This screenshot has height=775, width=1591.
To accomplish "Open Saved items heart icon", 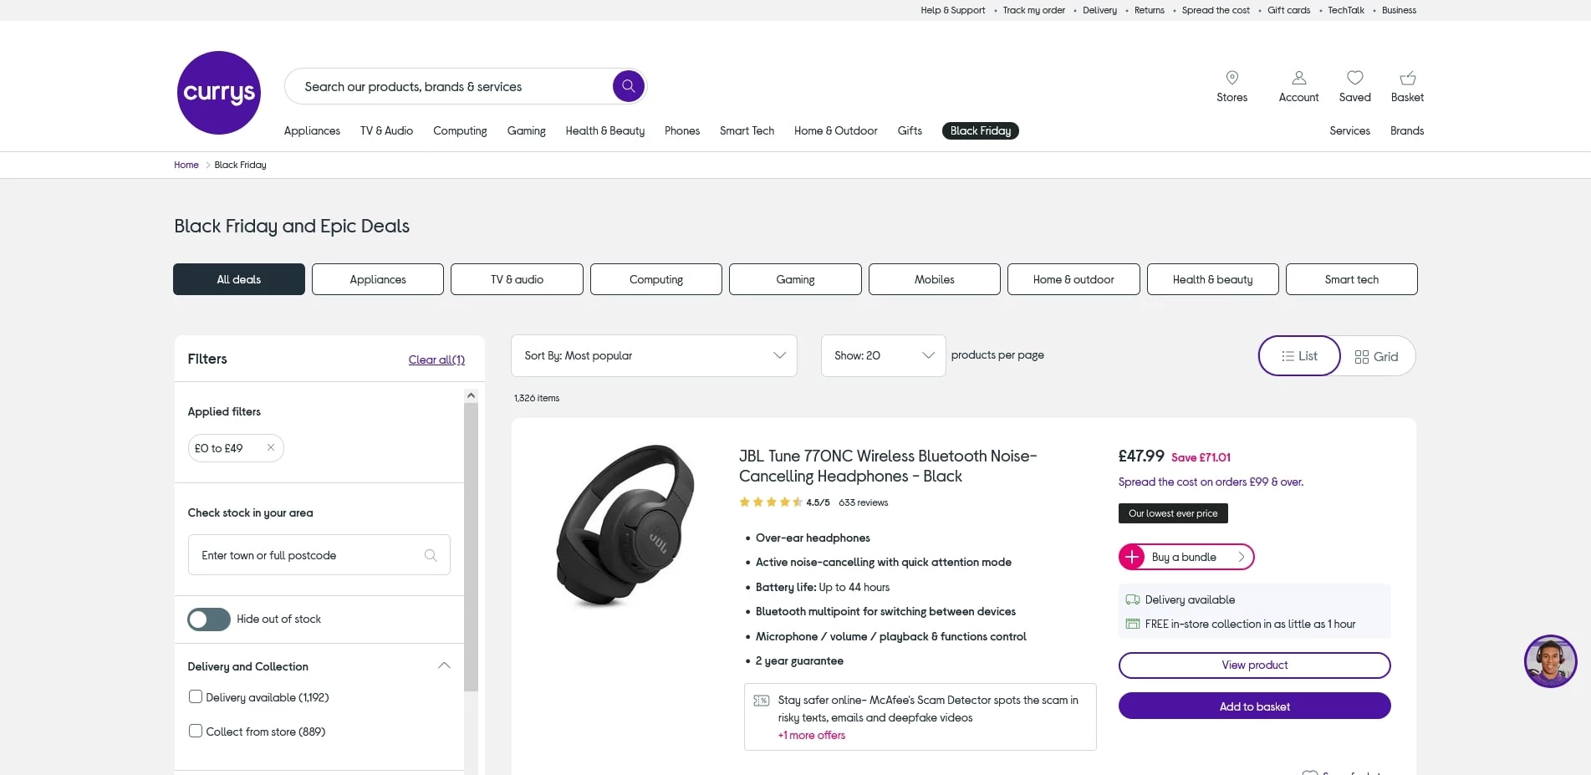I will click(x=1354, y=79).
